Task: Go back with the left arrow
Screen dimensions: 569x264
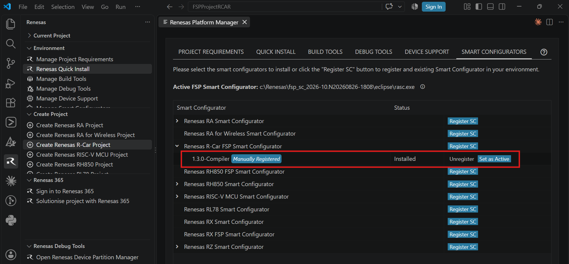Action: [x=169, y=7]
